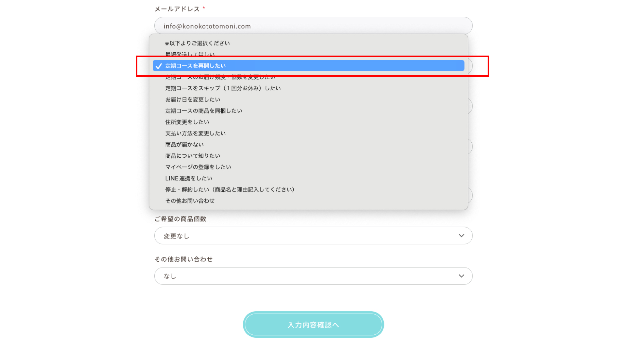Click checkmark icon beside 定期コースを再開したい

tap(159, 66)
